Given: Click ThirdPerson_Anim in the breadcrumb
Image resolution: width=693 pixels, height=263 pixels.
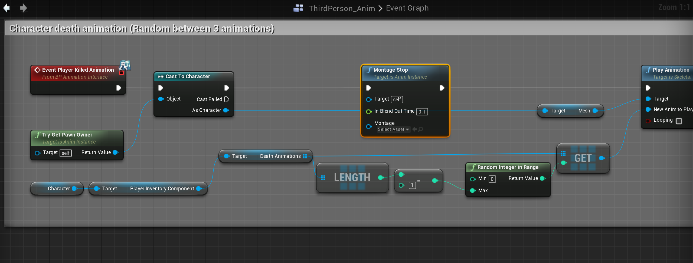Looking at the screenshot, I should (x=342, y=8).
